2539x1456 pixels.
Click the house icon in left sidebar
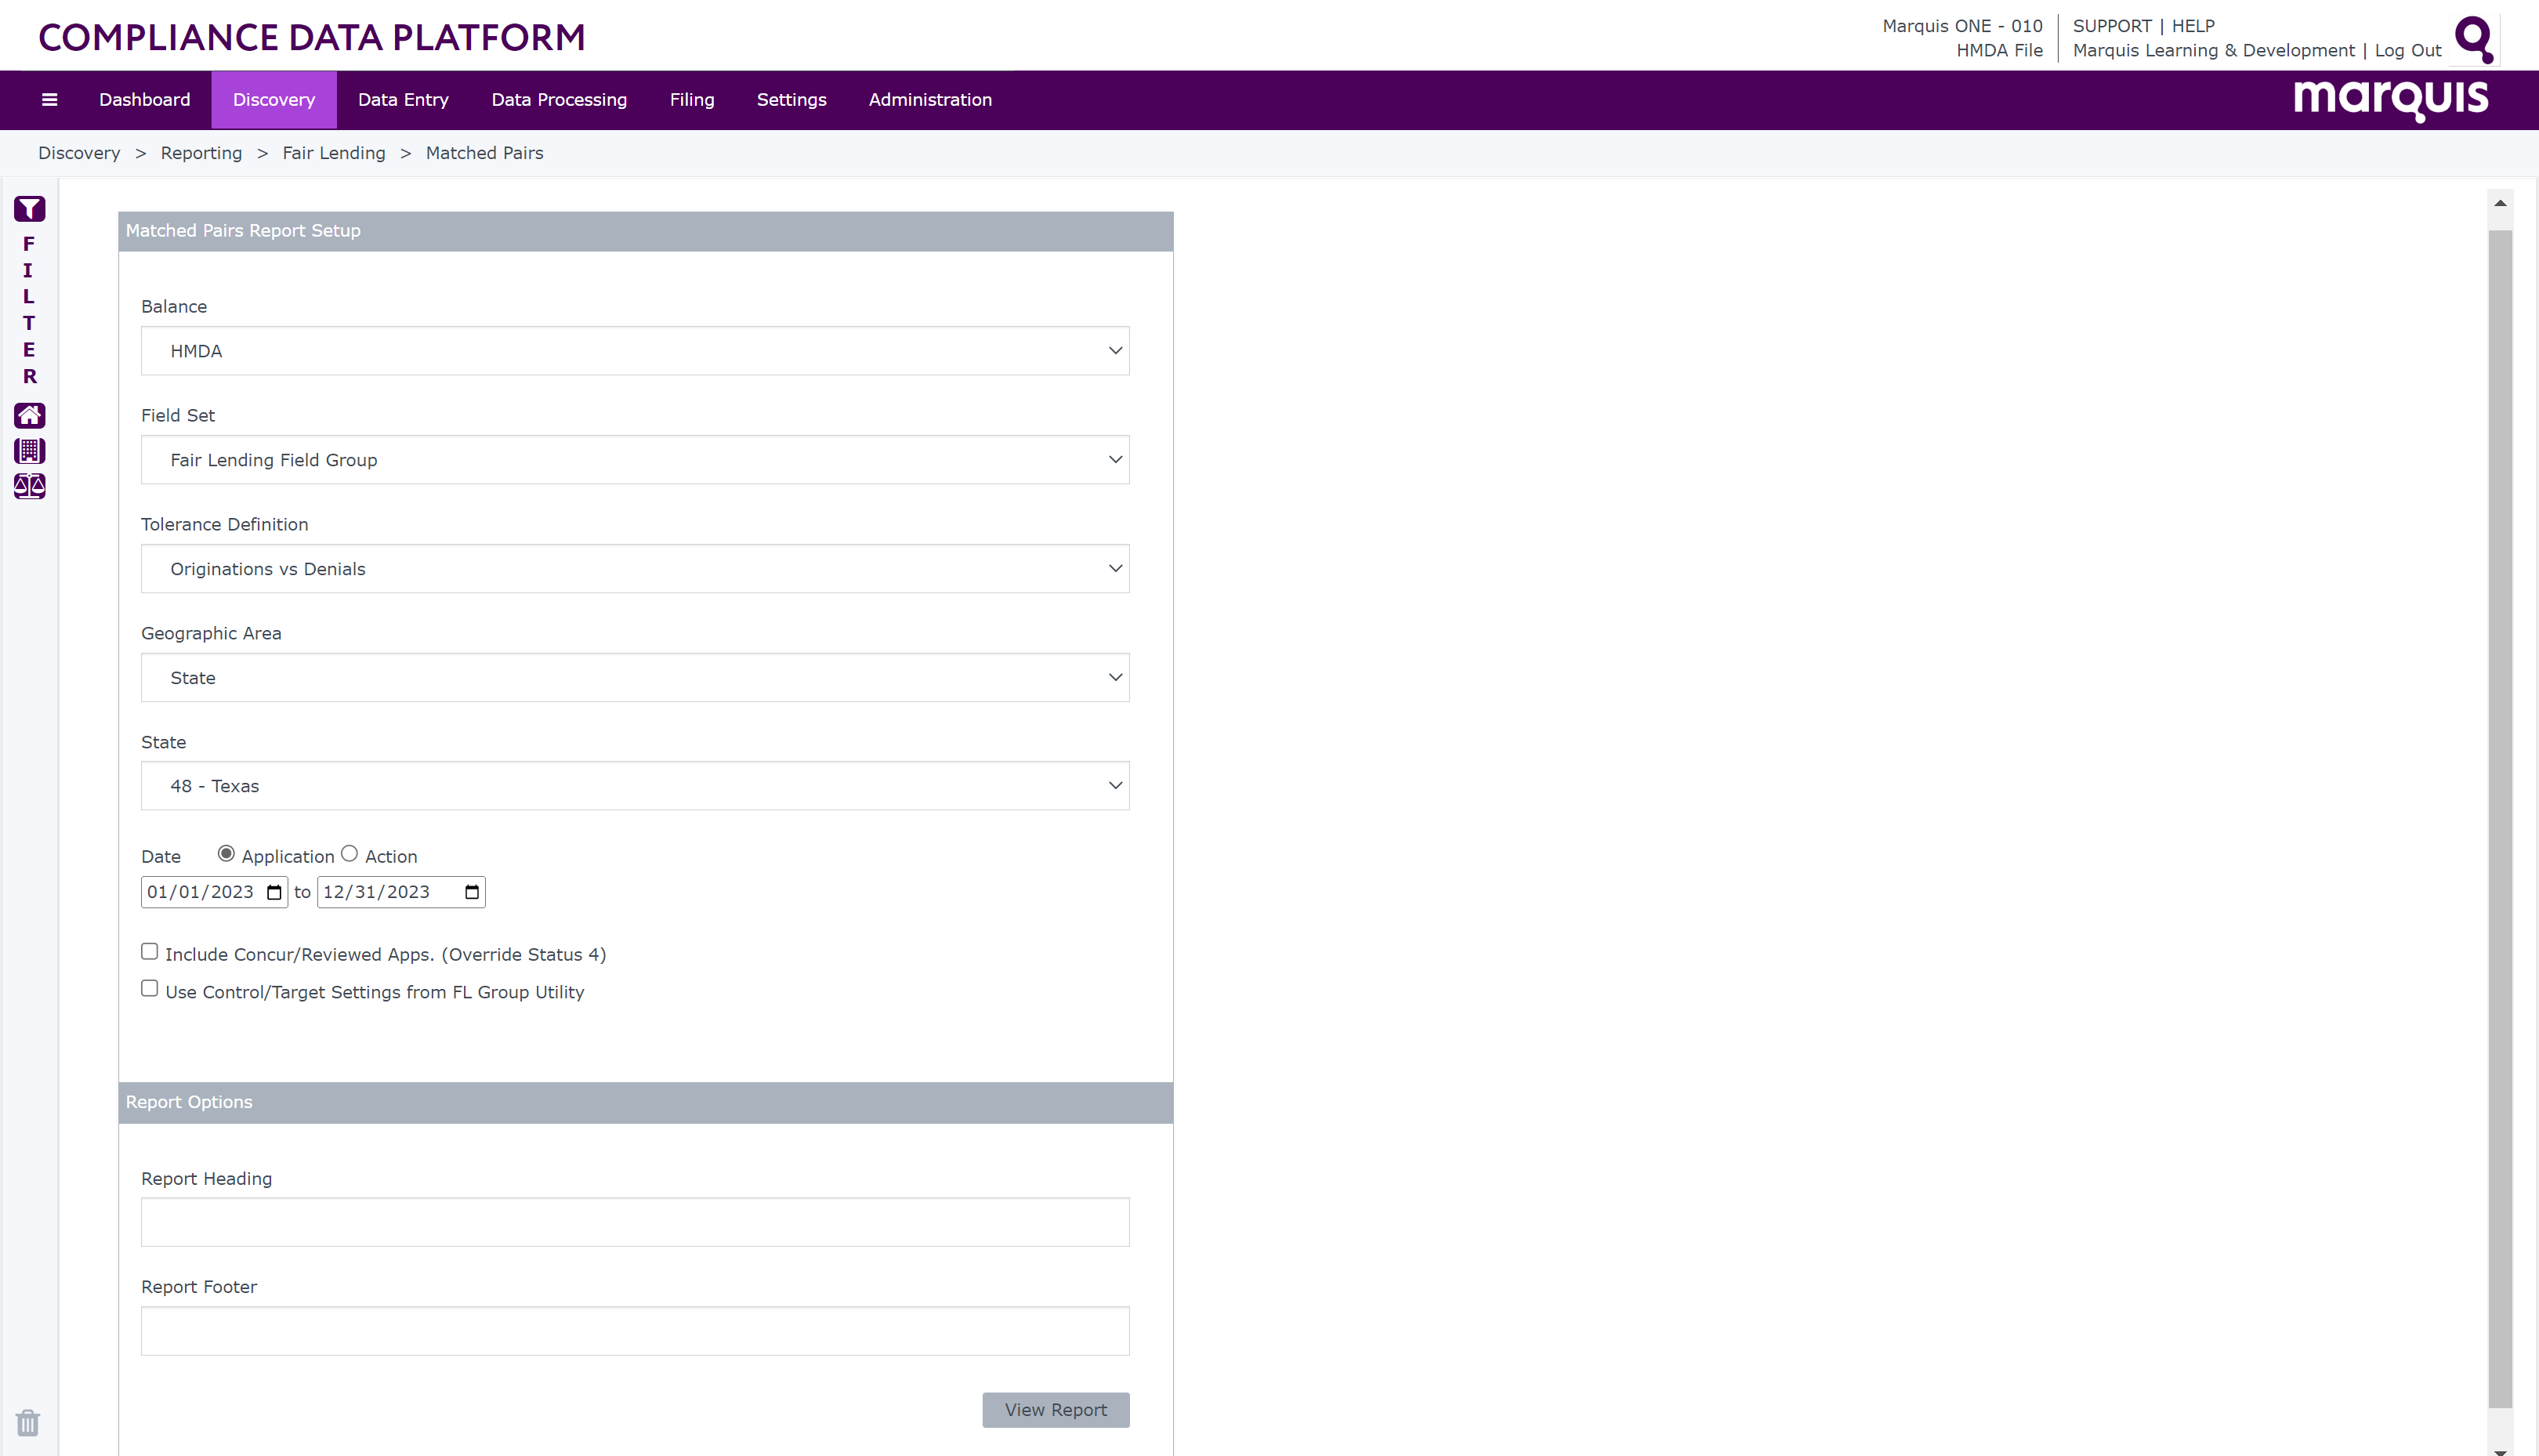click(30, 415)
